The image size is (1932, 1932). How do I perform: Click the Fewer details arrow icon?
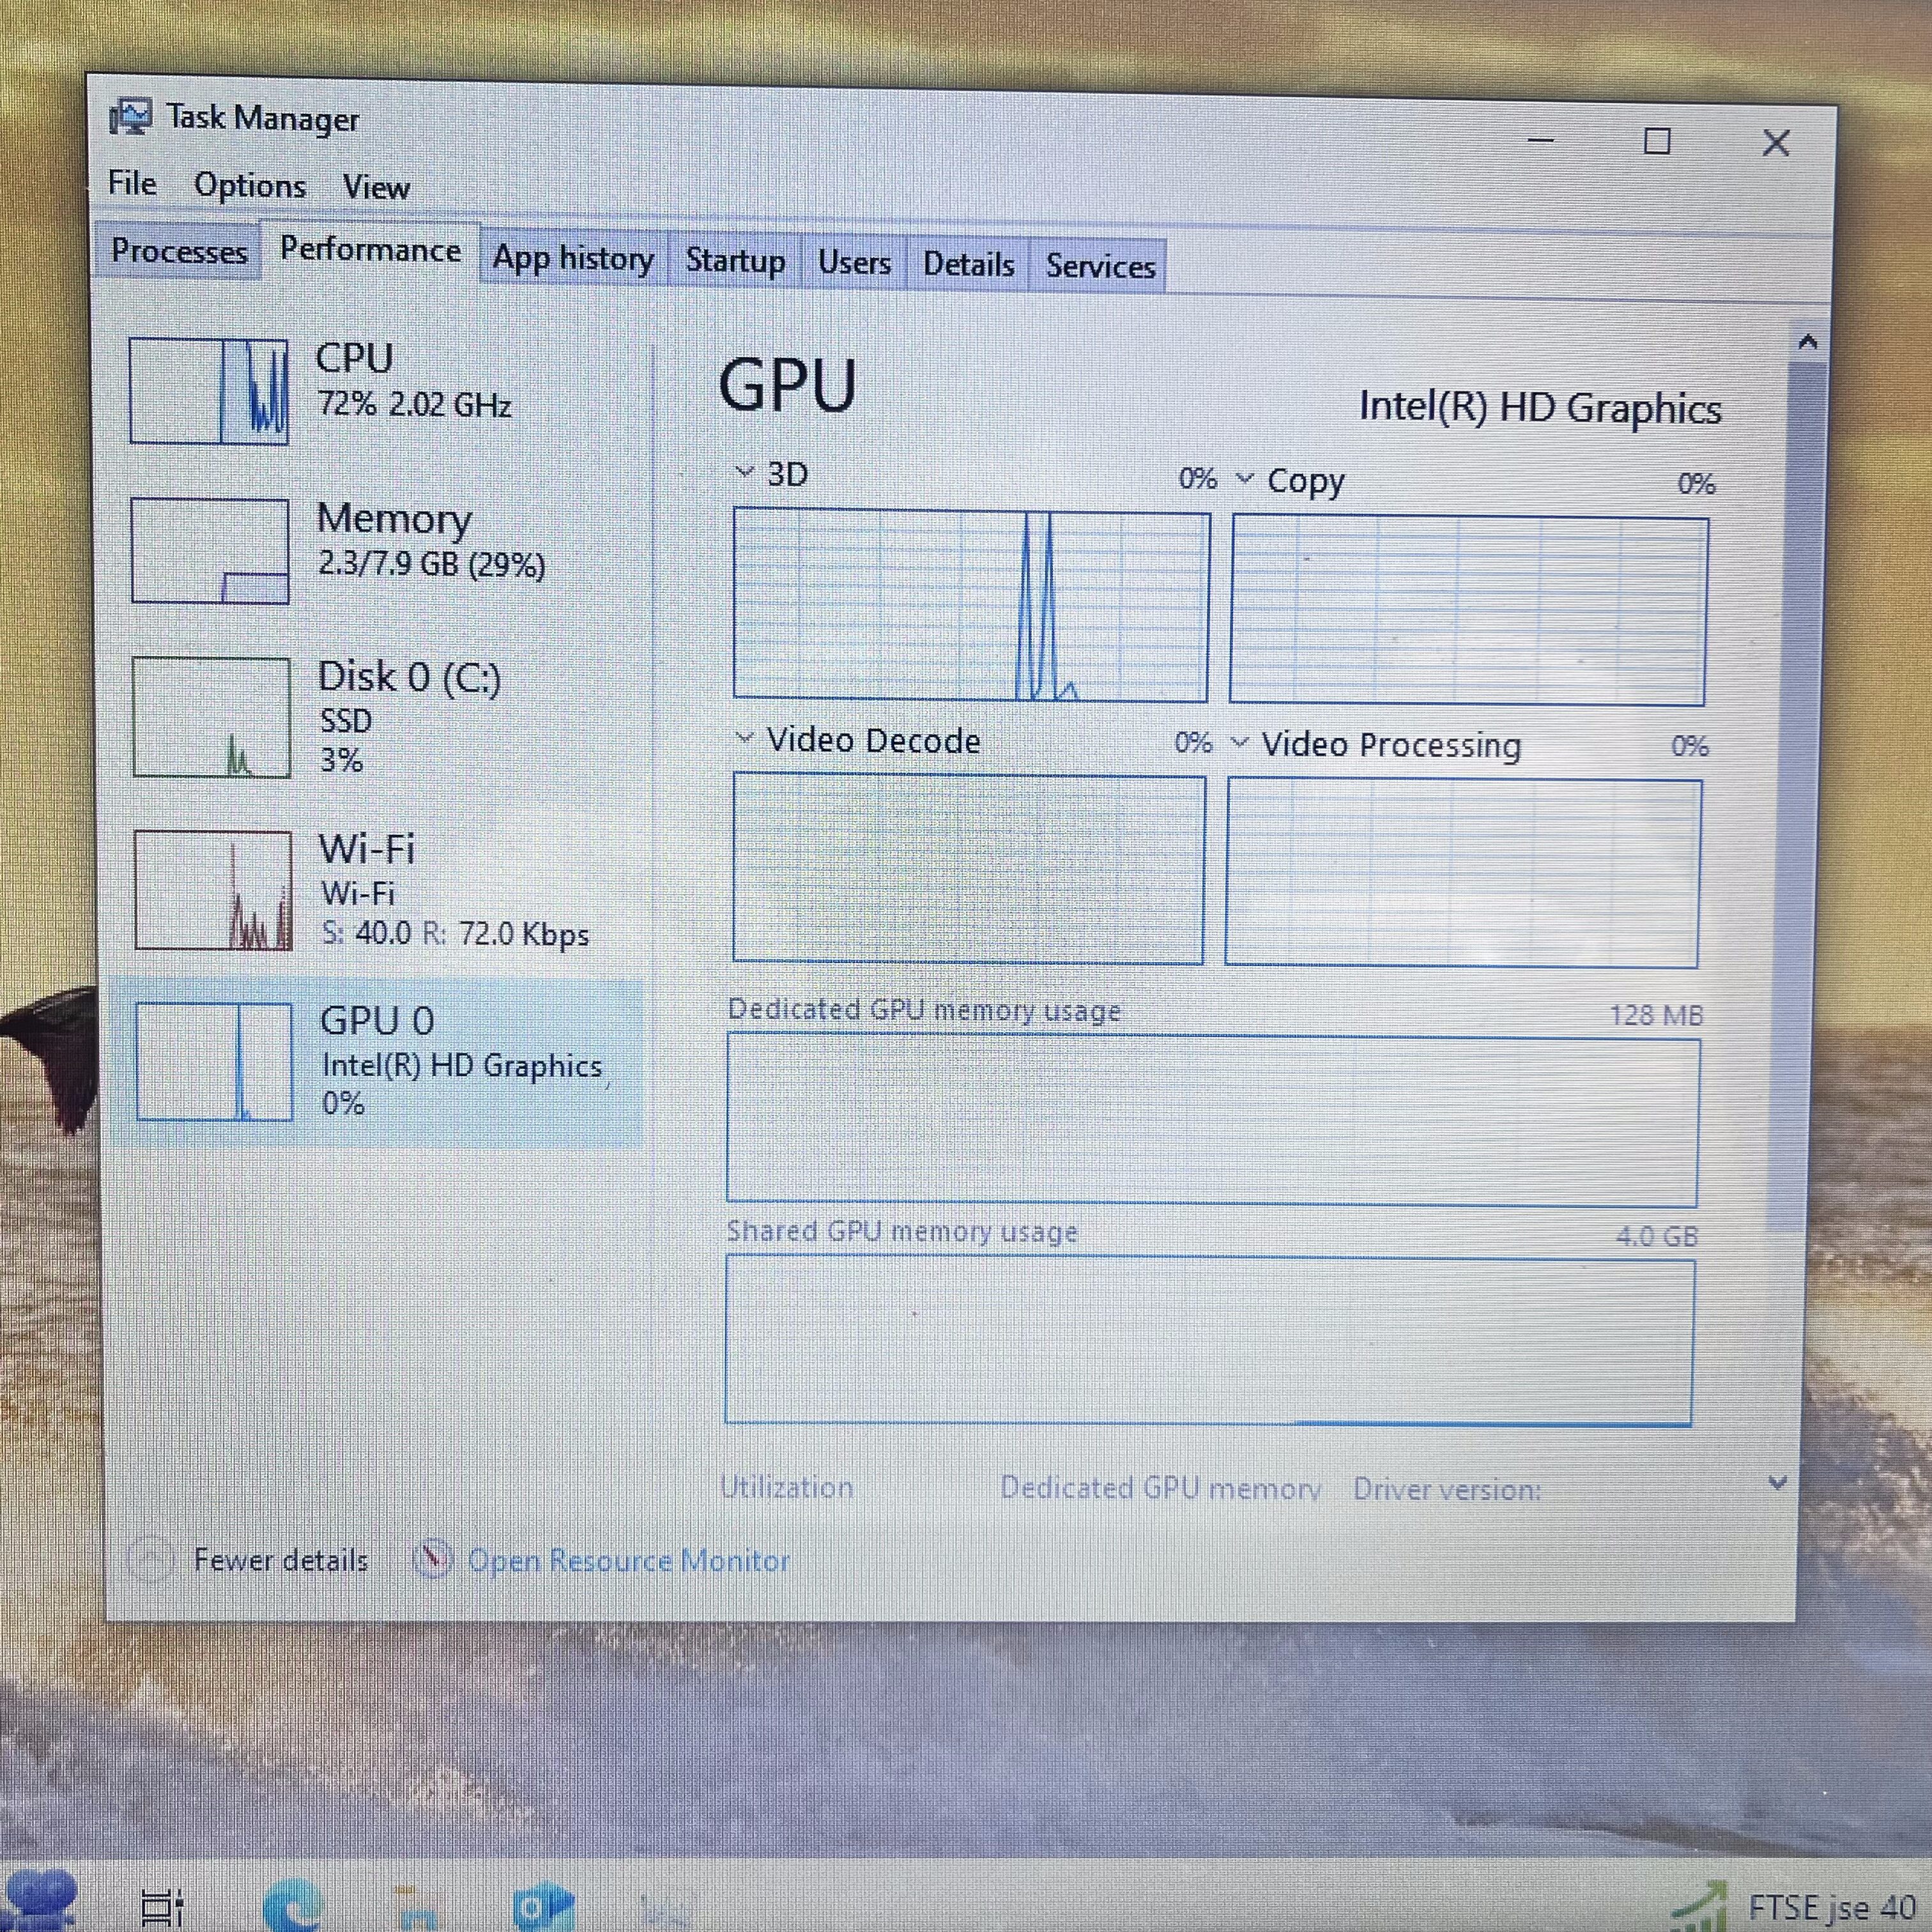coord(151,1559)
